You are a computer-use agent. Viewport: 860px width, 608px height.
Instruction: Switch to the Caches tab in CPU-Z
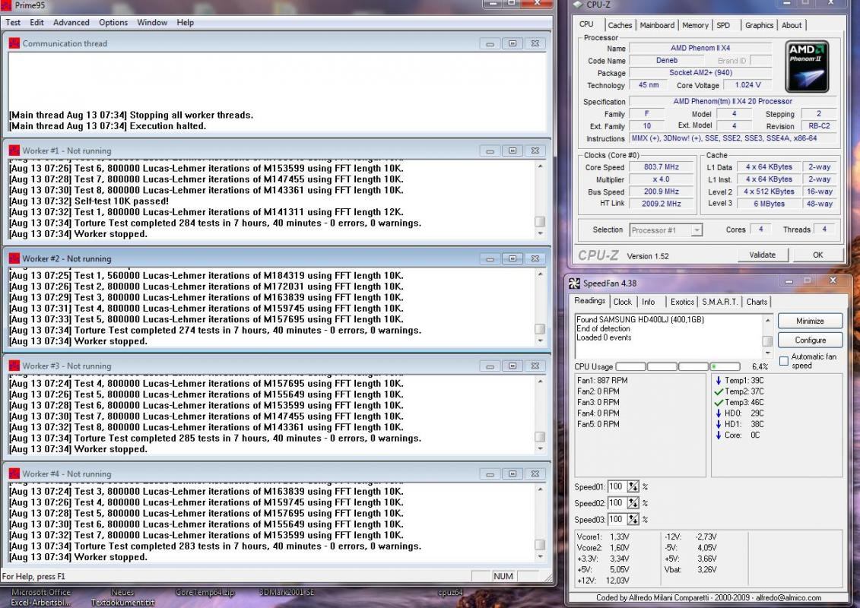620,25
